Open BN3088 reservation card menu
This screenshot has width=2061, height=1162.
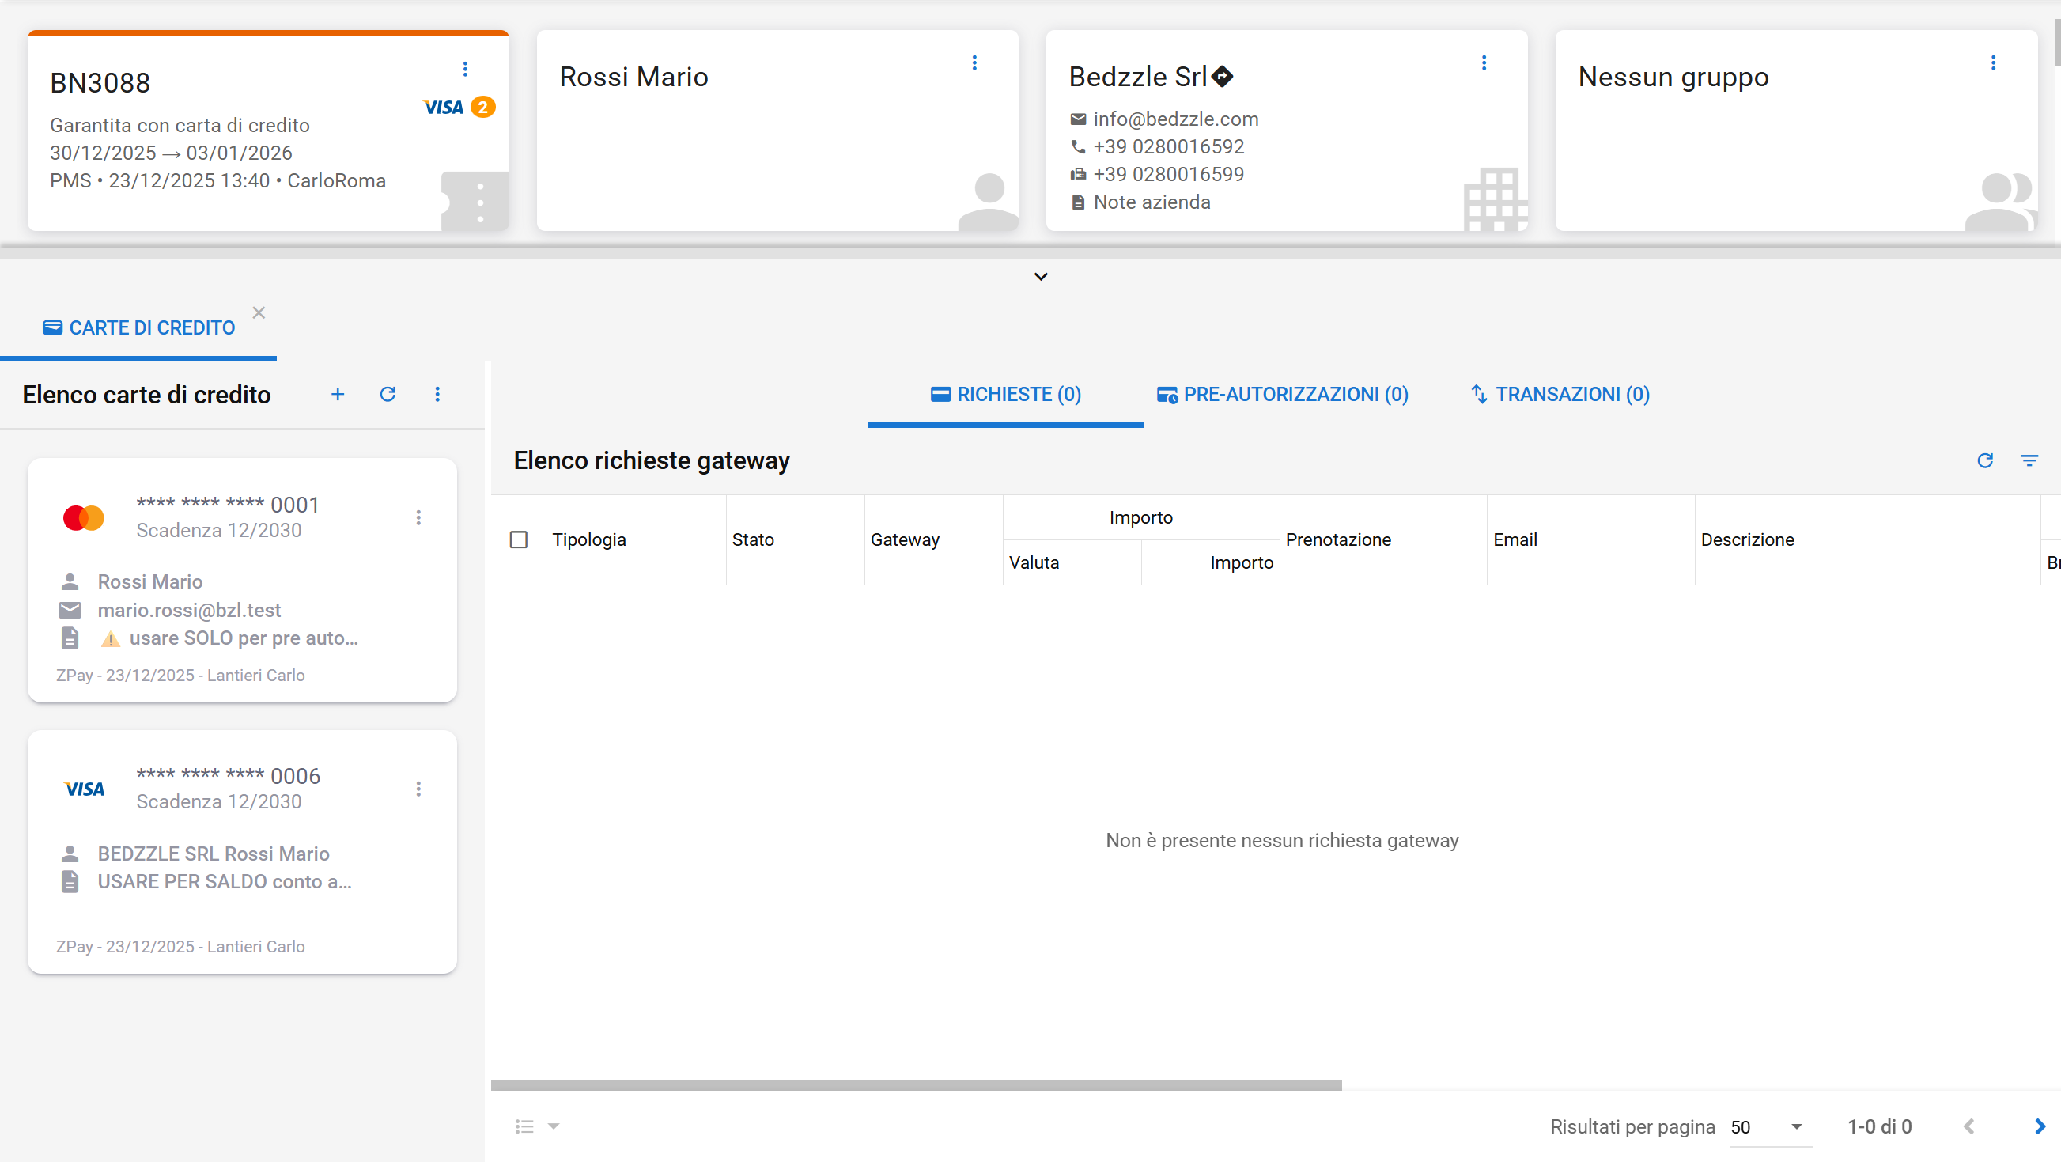coord(465,69)
